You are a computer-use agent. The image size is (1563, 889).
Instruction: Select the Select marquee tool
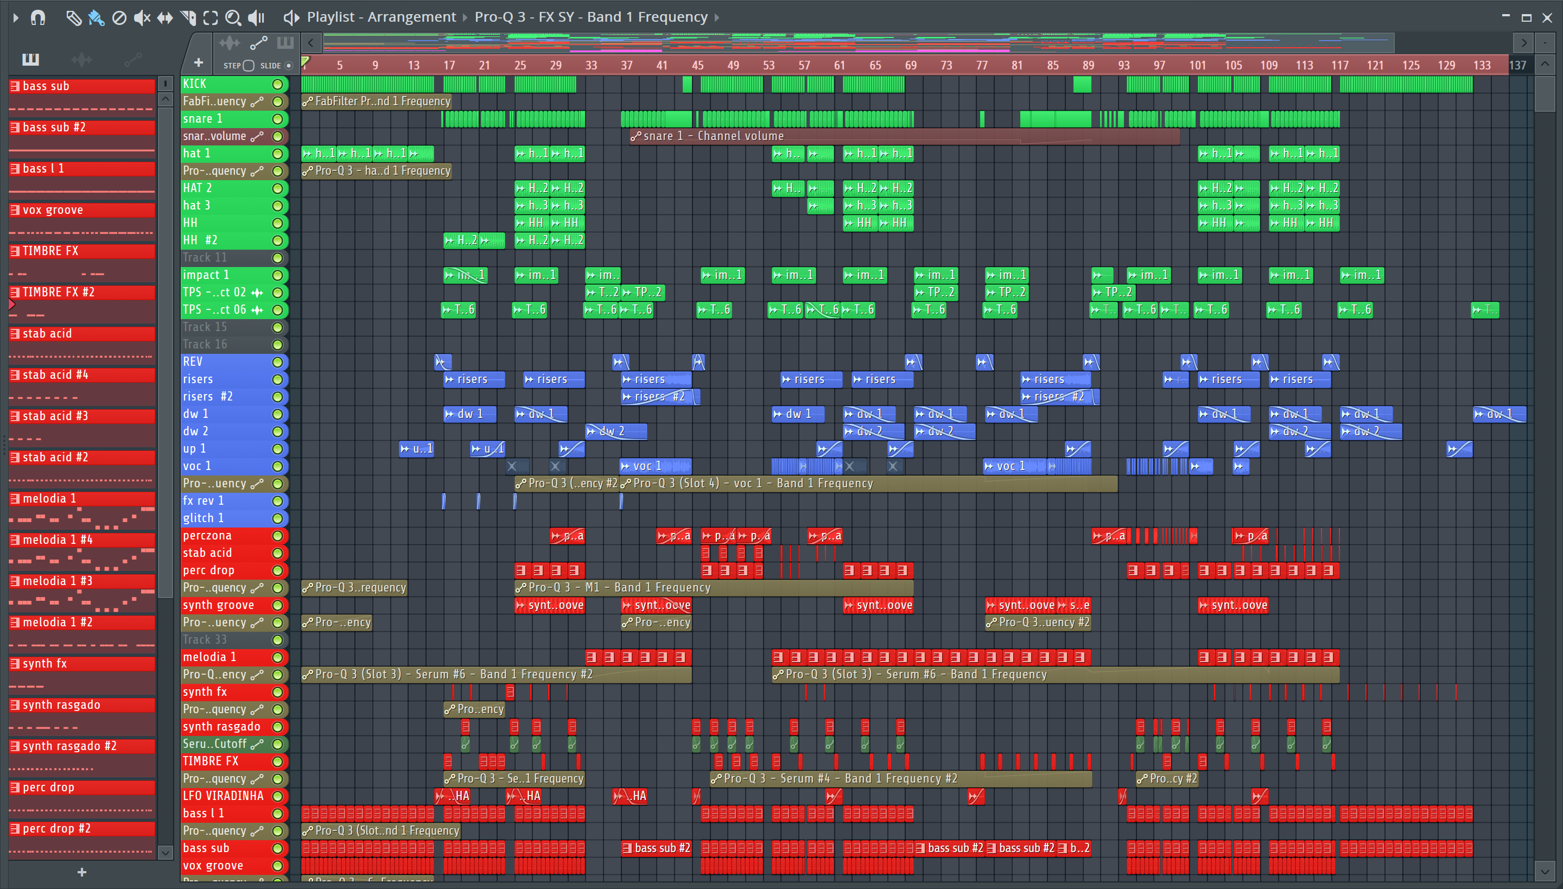211,18
